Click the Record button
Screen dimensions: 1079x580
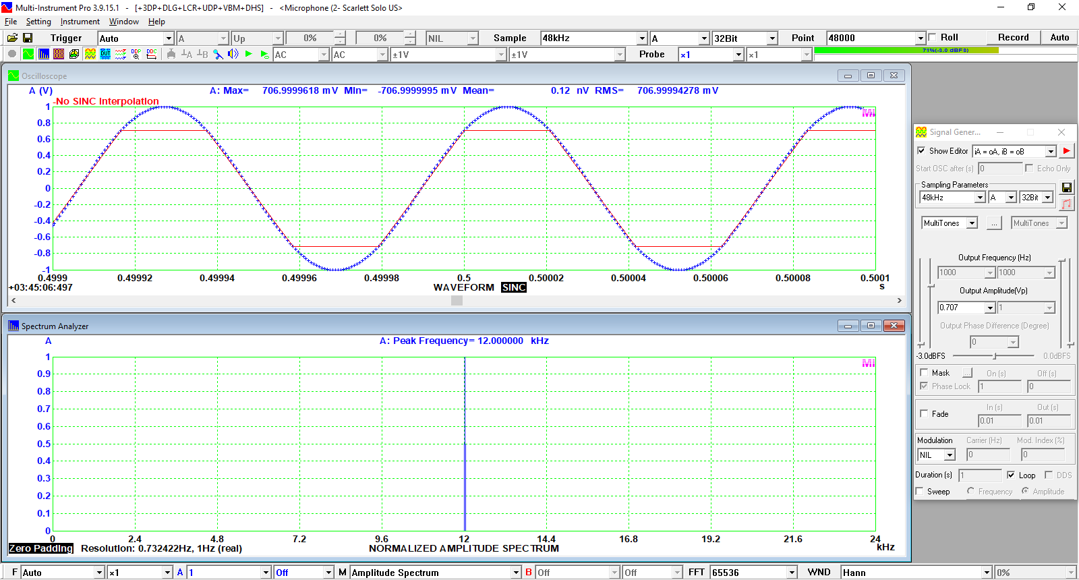pyautogui.click(x=1013, y=38)
